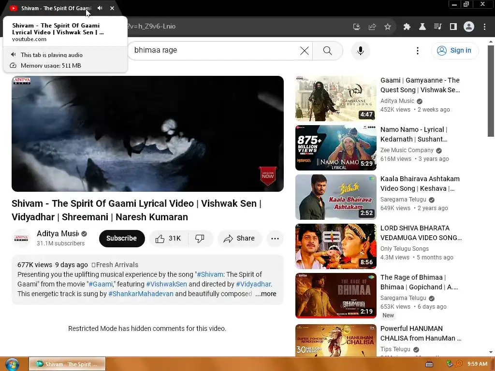Screen dimensions: 495x371
Task: Open 'Namo Namo - Lyrical | Kedarnath' title
Action: coord(414,134)
